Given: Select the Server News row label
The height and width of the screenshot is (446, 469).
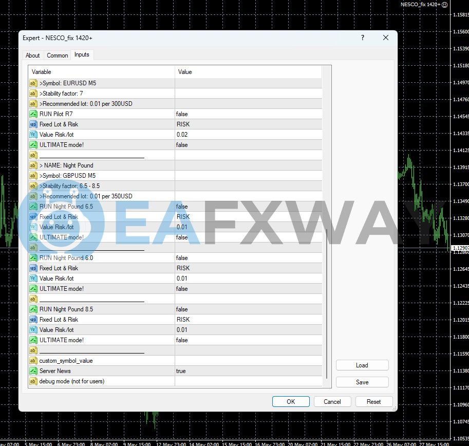Looking at the screenshot, I should (x=55, y=371).
